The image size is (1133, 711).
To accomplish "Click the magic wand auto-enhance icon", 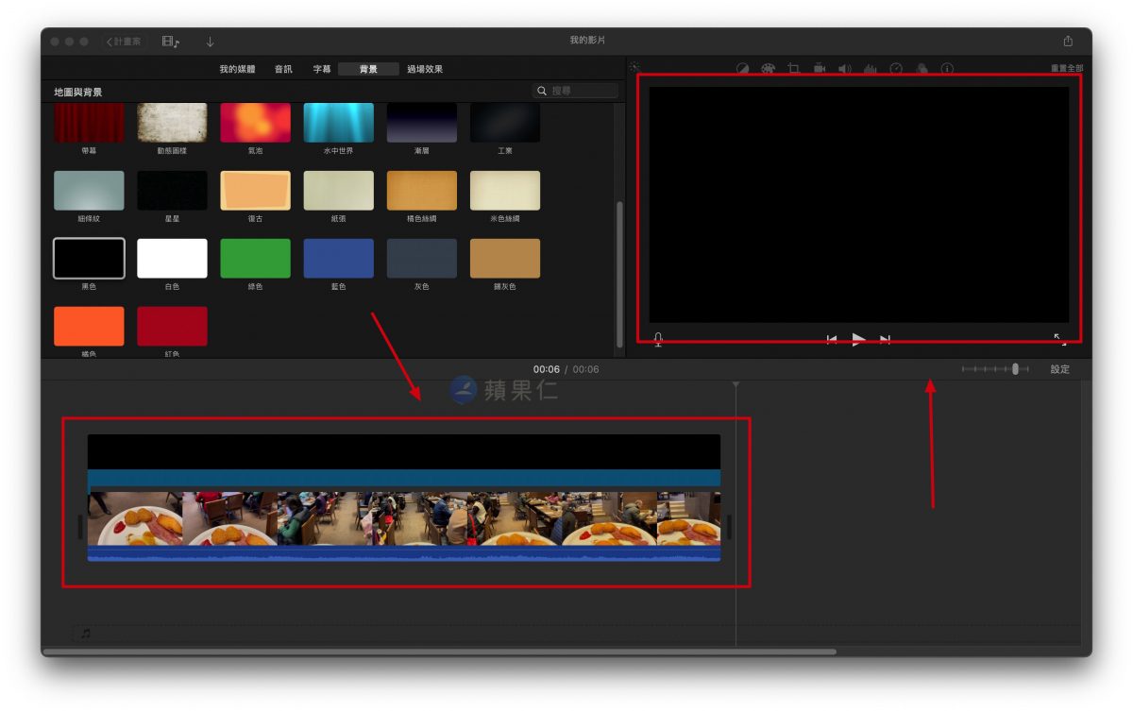I will coord(634,68).
